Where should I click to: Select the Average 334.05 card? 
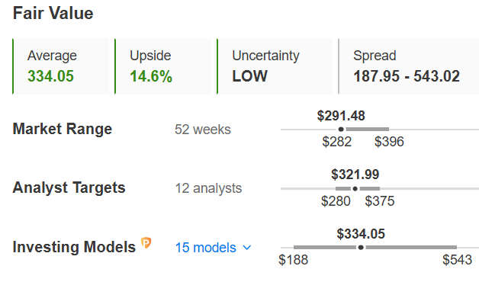[x=61, y=66]
